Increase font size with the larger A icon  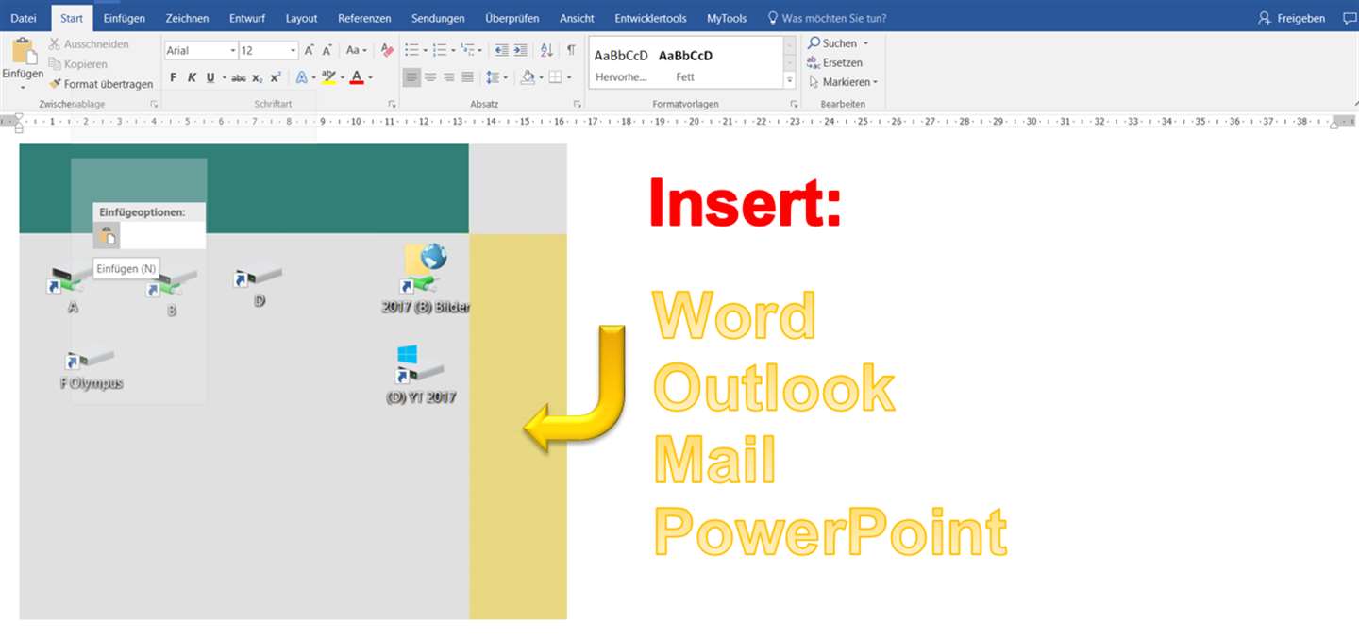pos(310,51)
